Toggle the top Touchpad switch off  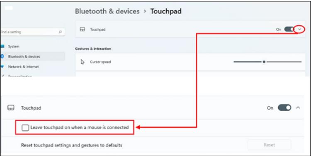[289, 29]
